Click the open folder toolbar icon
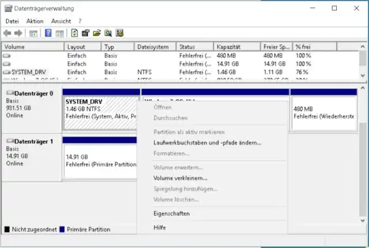The width and height of the screenshot is (369, 248). pos(97,33)
